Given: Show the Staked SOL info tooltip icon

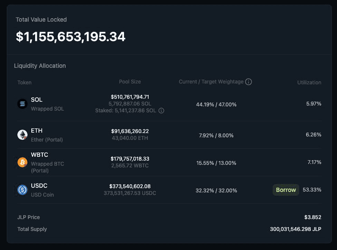Looking at the screenshot, I should (161, 111).
